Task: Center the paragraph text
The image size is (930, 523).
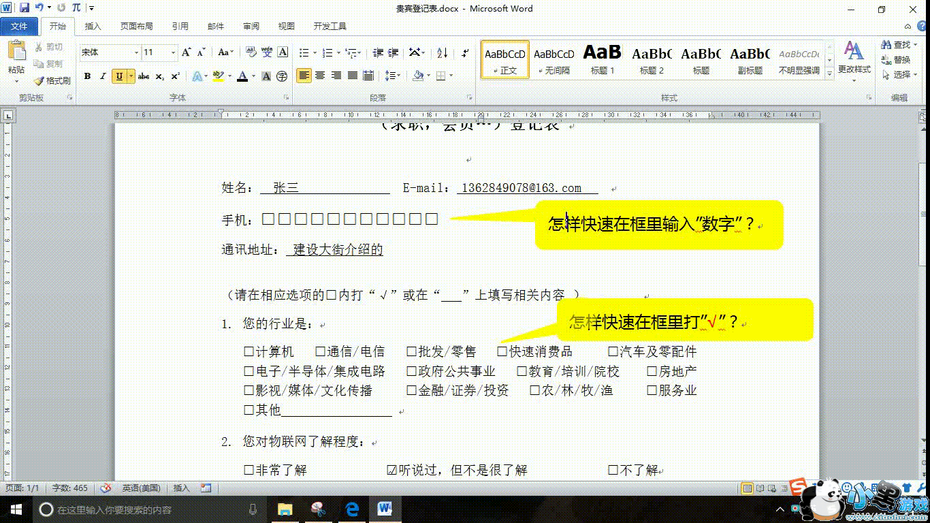Action: click(320, 76)
